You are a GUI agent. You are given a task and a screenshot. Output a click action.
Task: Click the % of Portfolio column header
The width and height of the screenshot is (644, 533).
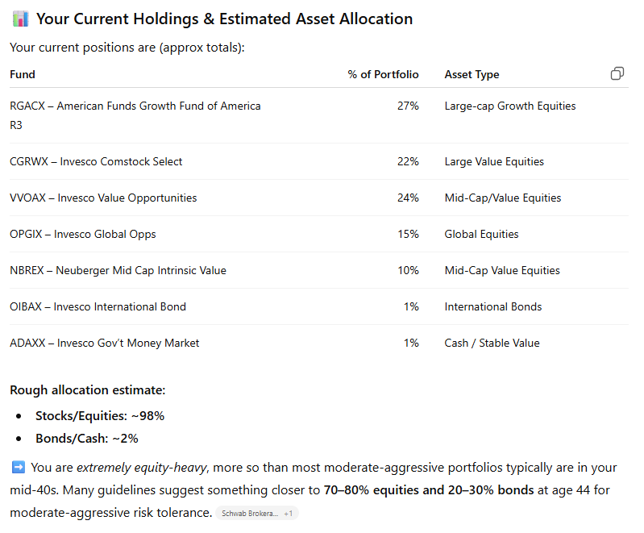[383, 74]
